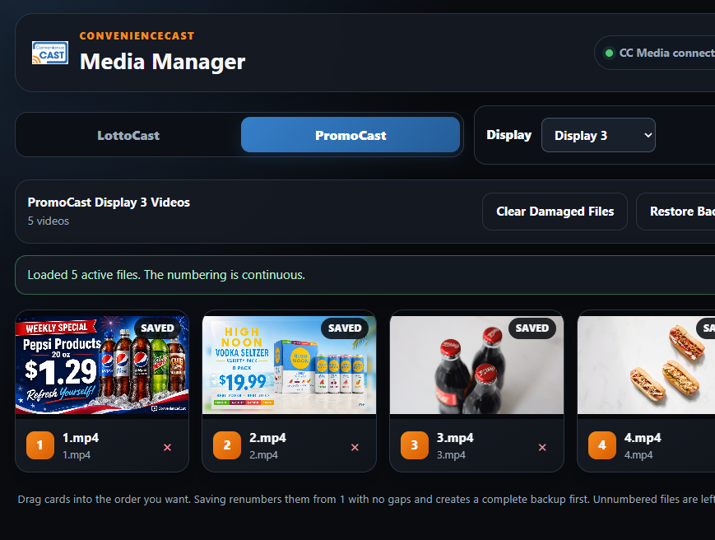Click the 'Display' label beside the dropdown
Viewport: 715px width, 540px height.
pyautogui.click(x=508, y=135)
